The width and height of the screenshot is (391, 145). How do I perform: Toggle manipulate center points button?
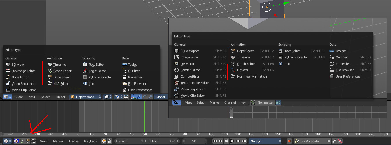[x=126, y=97]
